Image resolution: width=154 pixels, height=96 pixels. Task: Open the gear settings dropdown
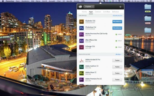121,7
